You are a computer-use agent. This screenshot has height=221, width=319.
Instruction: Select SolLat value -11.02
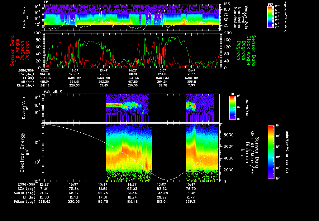coord(191,193)
